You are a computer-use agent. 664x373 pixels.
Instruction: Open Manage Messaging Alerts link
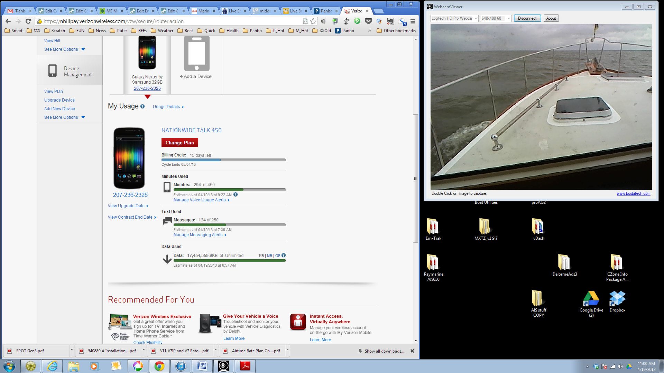(x=200, y=235)
